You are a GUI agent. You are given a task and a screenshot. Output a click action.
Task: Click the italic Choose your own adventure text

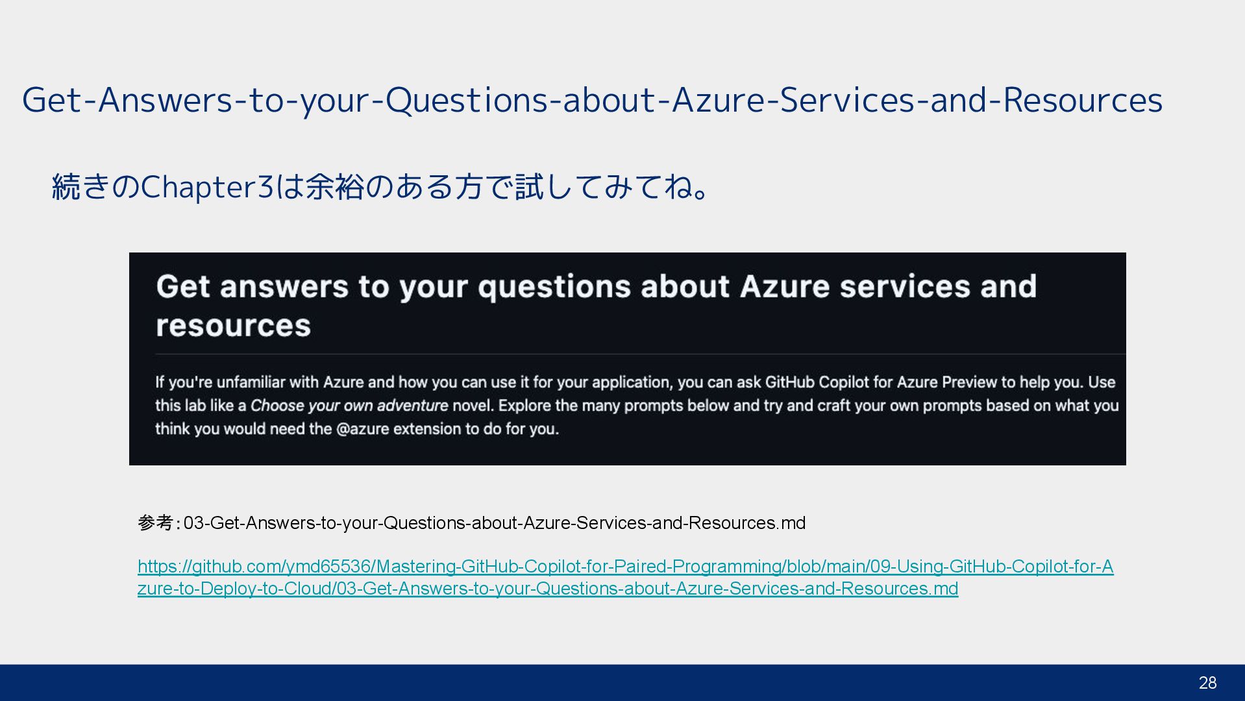click(x=349, y=406)
